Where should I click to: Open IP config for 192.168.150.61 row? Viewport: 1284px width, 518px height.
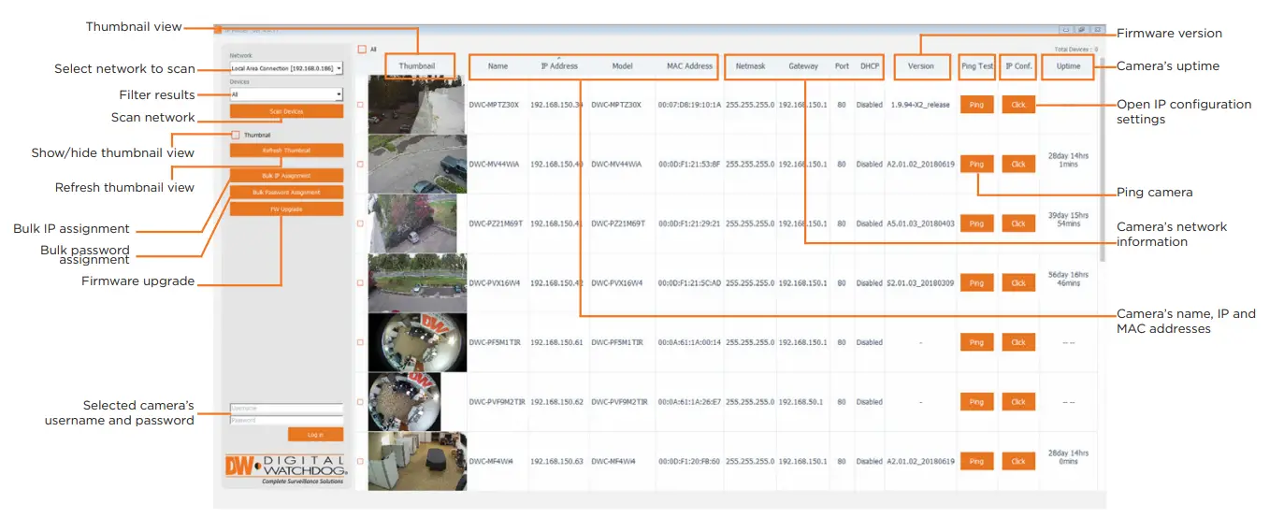point(1018,342)
